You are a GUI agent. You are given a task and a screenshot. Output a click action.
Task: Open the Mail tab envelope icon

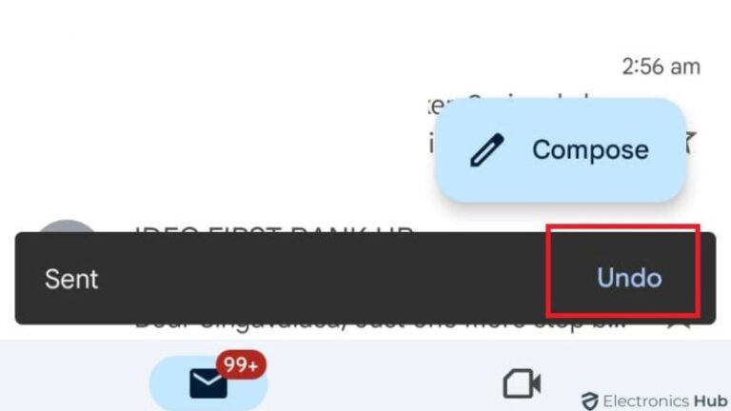point(208,383)
